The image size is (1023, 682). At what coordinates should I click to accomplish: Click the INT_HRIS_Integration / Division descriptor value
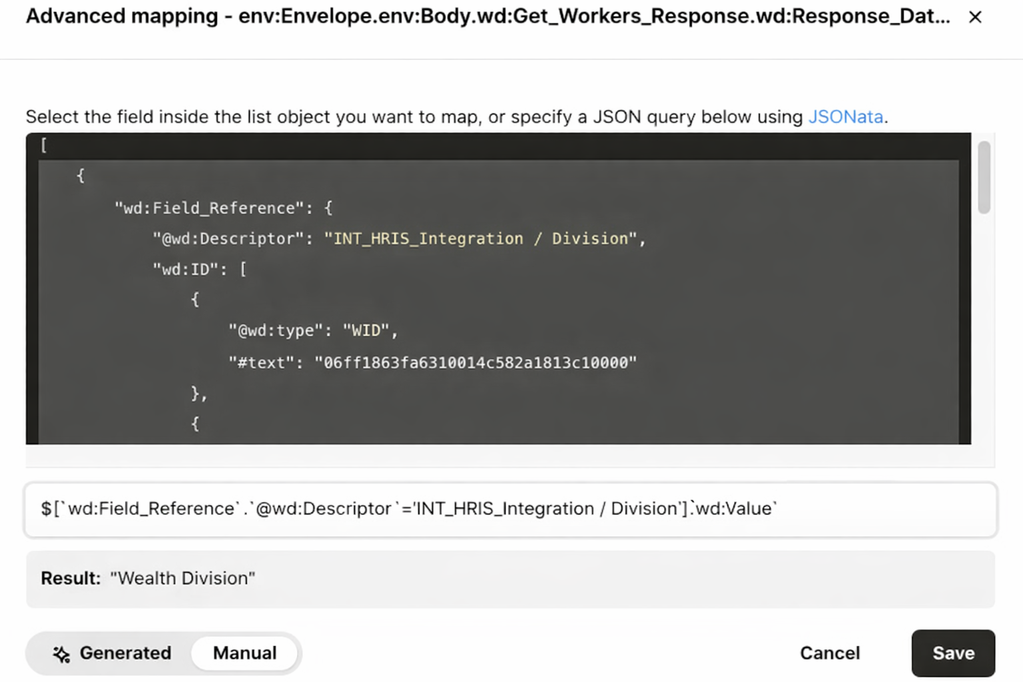point(483,238)
